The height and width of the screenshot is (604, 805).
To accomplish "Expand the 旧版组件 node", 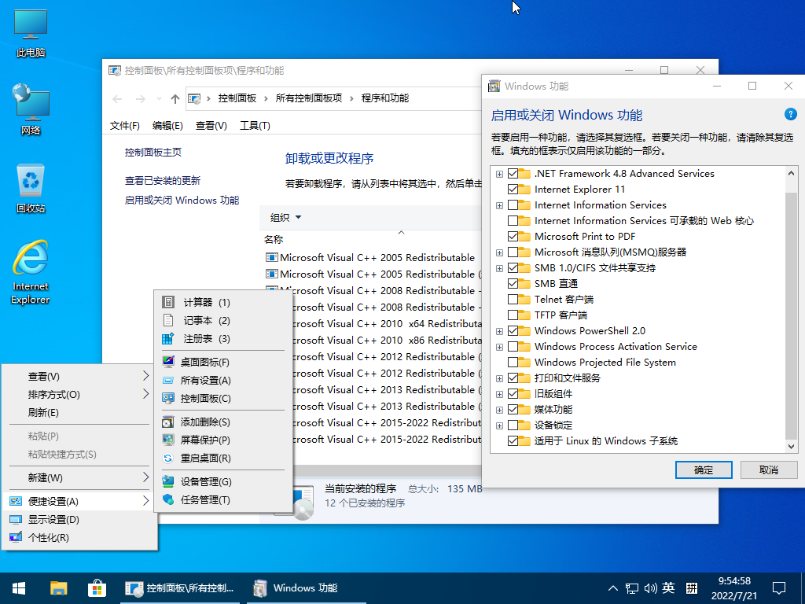I will pyautogui.click(x=499, y=395).
